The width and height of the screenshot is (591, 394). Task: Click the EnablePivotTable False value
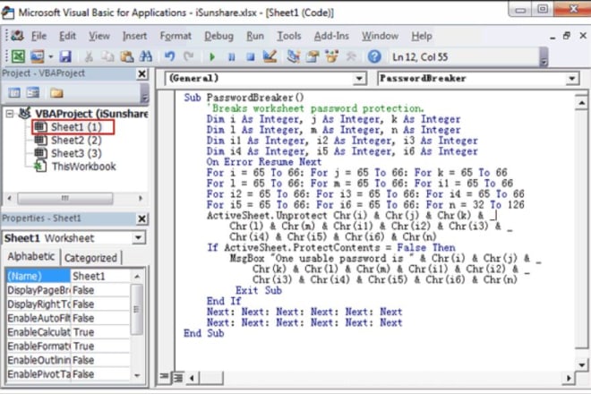(100, 373)
